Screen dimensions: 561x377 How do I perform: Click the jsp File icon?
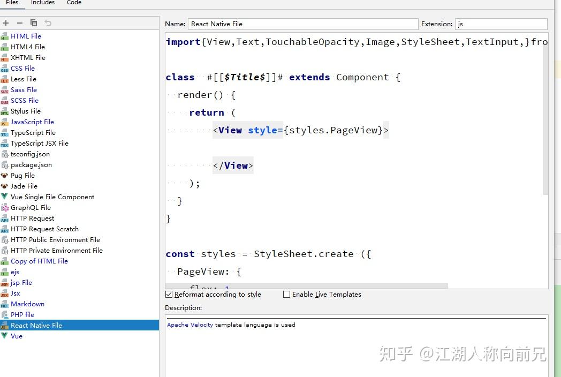tap(4, 283)
